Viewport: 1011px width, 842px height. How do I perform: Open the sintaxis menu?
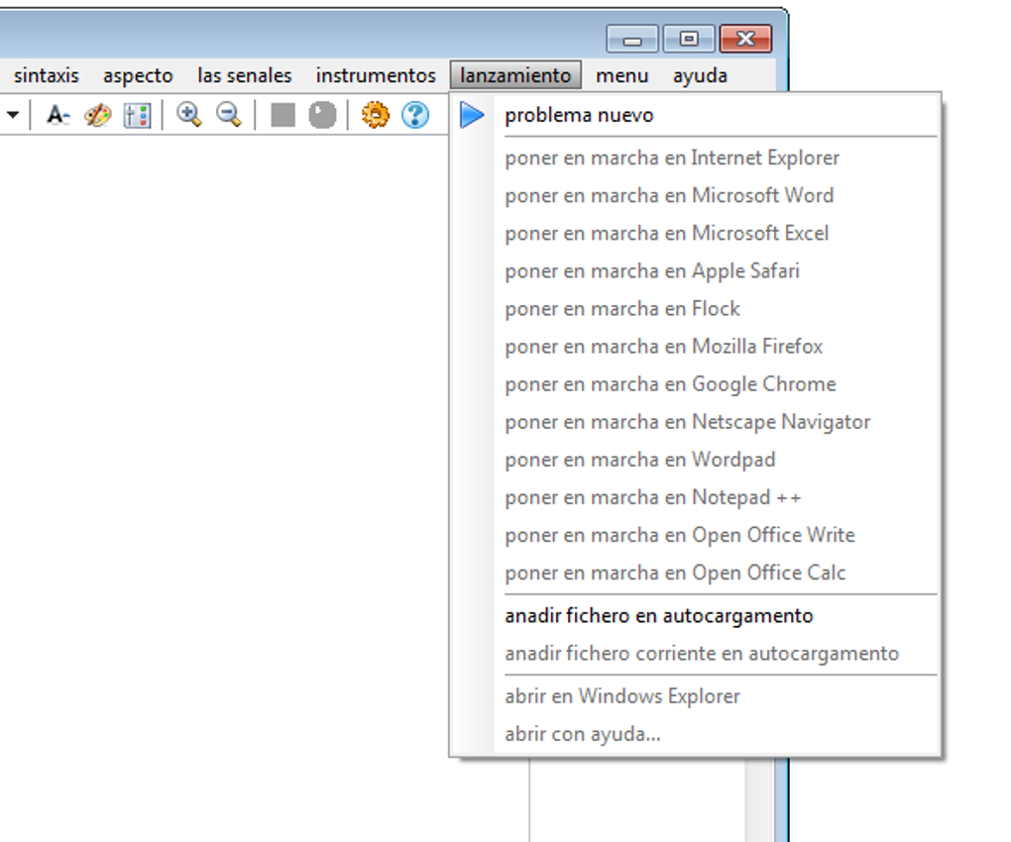click(48, 74)
